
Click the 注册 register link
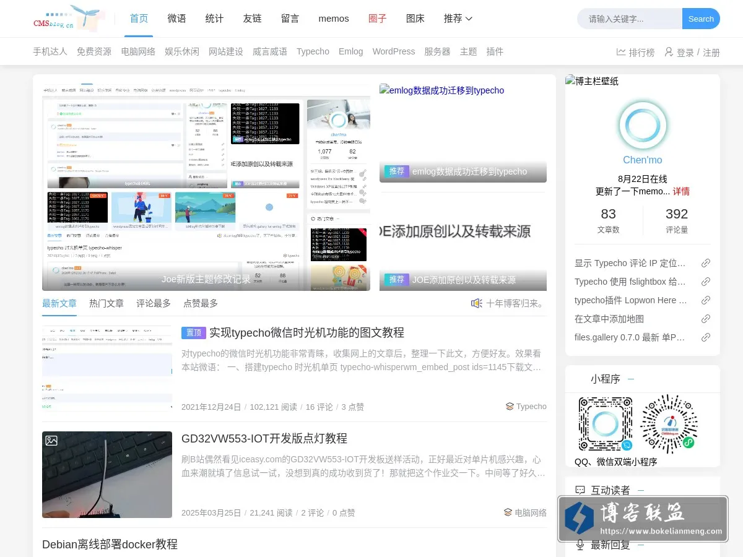(x=711, y=53)
